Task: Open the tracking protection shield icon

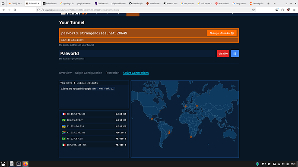Action: click(38, 10)
